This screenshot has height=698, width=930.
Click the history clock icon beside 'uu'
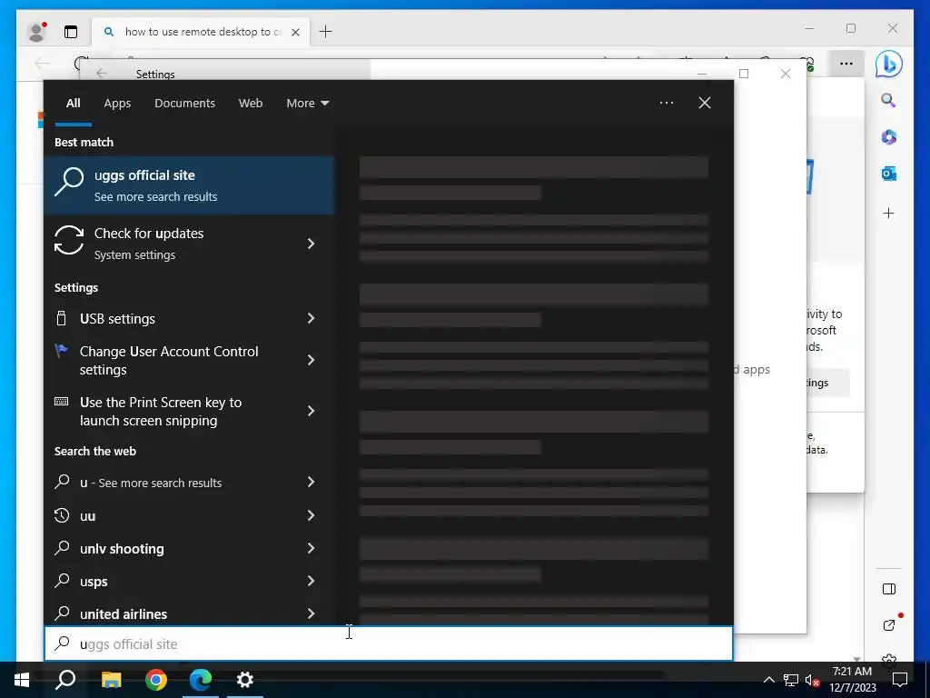(x=62, y=515)
